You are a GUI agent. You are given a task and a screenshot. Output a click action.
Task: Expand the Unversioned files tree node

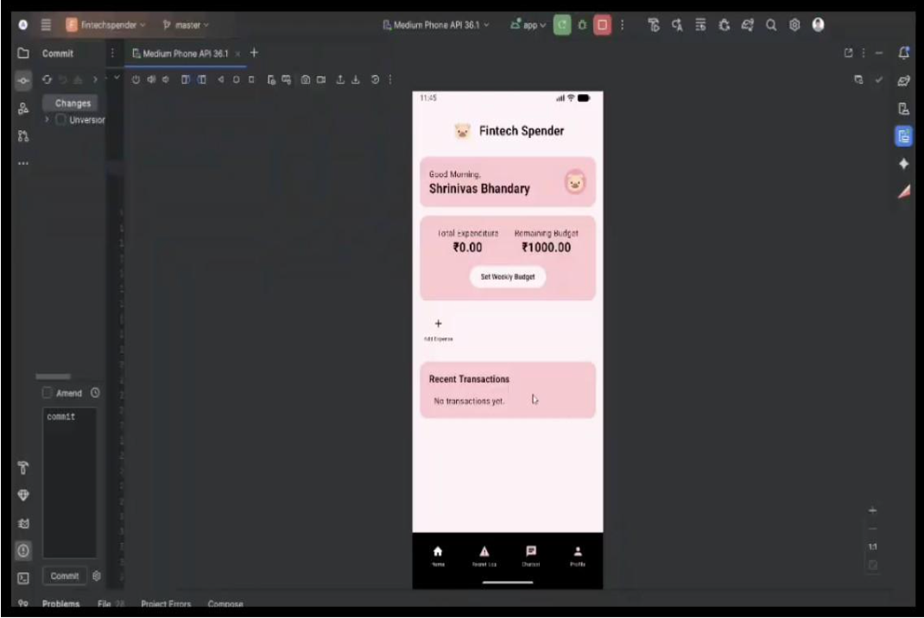(47, 120)
